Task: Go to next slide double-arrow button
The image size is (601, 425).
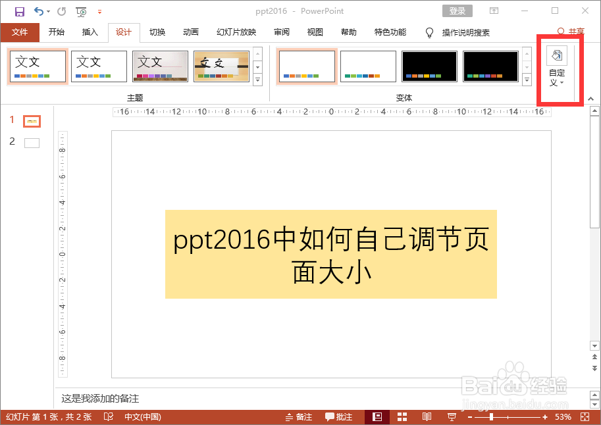Action: click(594, 368)
